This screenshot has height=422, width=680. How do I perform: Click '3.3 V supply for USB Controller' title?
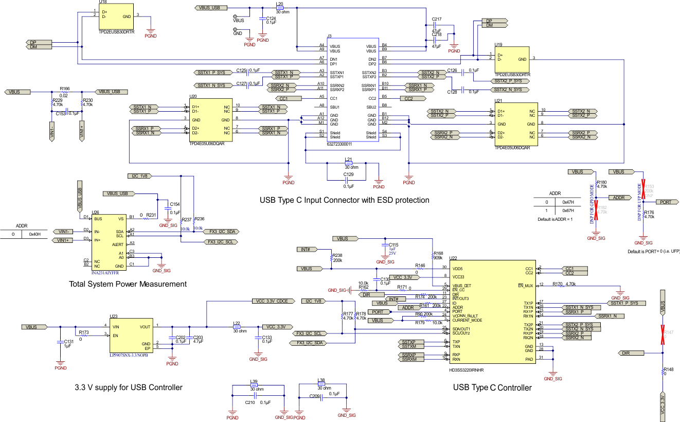point(128,387)
